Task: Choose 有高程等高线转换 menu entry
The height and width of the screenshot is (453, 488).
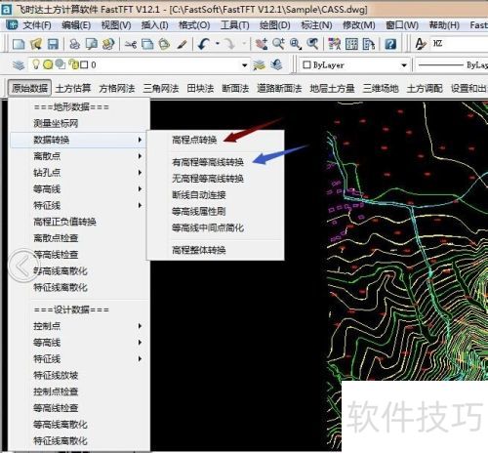Action: (208, 162)
